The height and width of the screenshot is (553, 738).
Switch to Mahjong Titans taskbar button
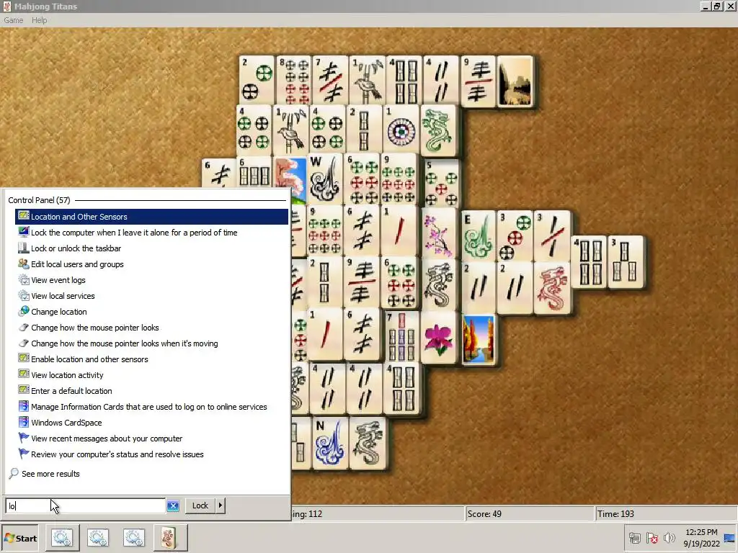pyautogui.click(x=170, y=537)
